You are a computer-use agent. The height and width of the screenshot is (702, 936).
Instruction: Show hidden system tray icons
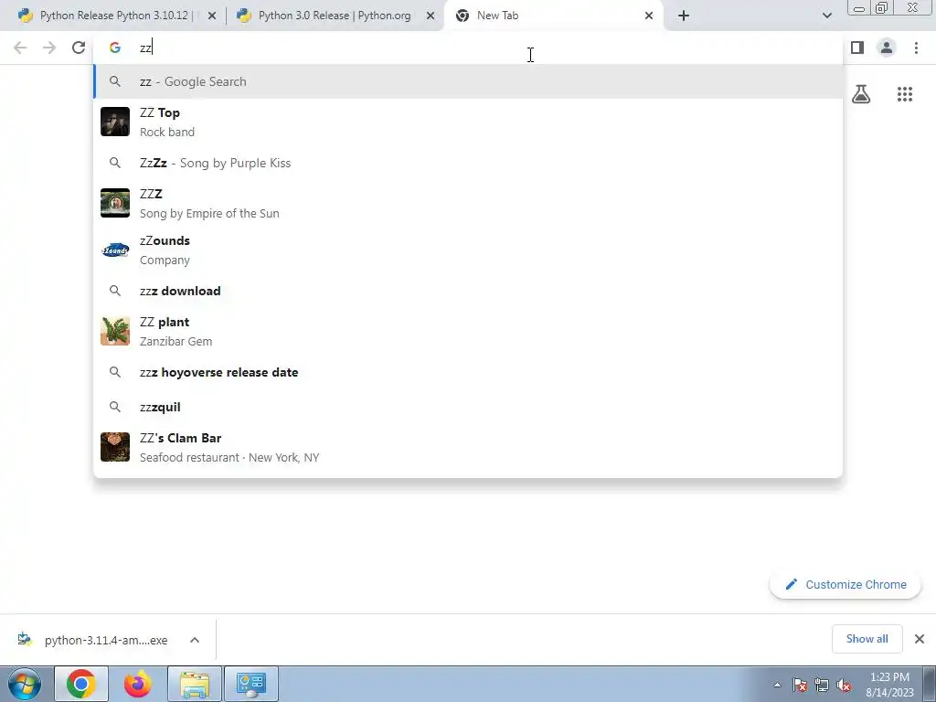[777, 685]
